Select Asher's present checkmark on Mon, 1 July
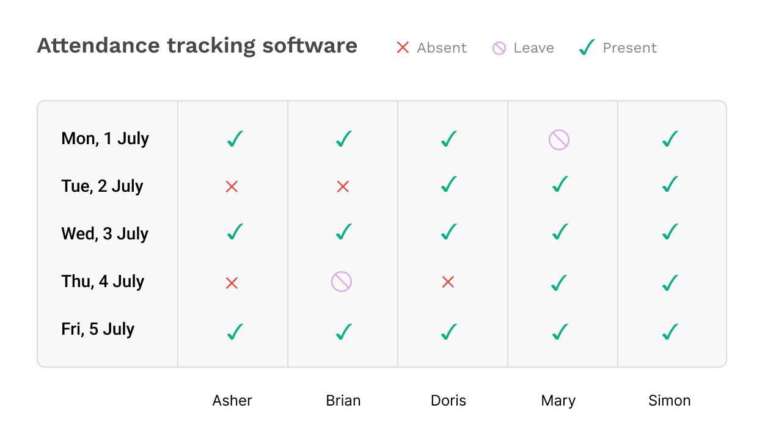This screenshot has height=430, width=765. [235, 139]
